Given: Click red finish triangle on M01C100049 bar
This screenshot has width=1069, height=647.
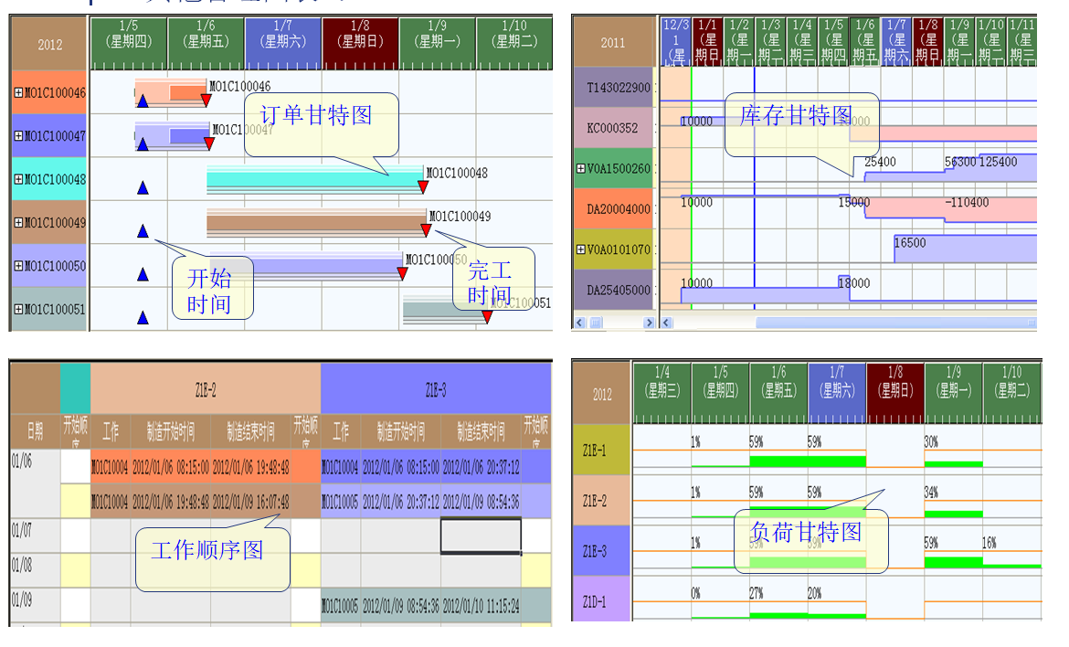Looking at the screenshot, I should coord(426,230).
